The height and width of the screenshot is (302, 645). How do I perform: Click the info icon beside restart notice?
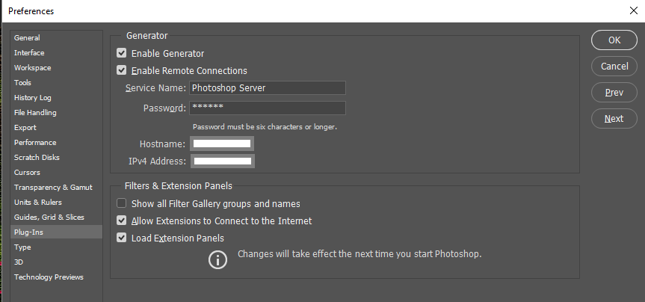click(217, 259)
